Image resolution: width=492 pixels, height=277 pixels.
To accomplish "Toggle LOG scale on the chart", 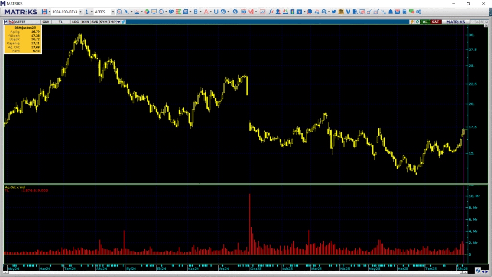I will click(75, 22).
